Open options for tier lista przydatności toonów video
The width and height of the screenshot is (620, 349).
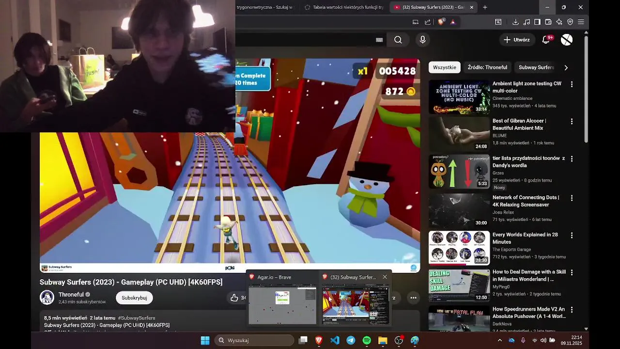[x=572, y=159]
